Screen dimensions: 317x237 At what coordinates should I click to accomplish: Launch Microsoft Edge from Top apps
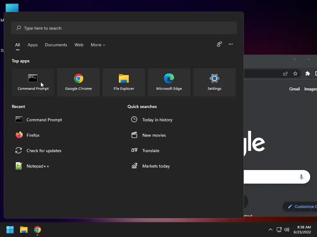[x=169, y=82]
